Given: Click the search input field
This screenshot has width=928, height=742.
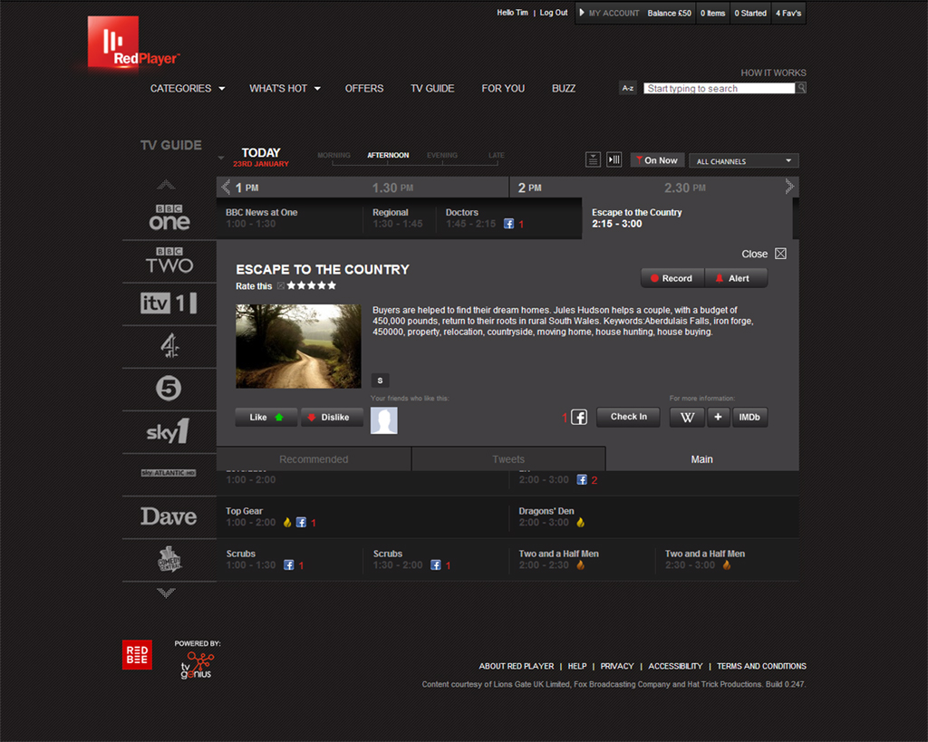Looking at the screenshot, I should (x=719, y=88).
